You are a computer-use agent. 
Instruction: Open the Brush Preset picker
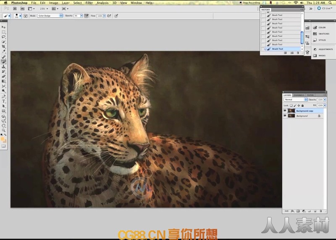point(18,16)
